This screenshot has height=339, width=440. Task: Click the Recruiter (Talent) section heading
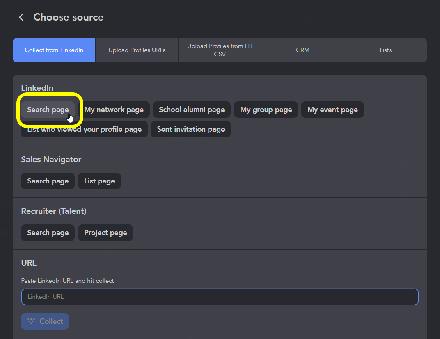[x=54, y=211]
